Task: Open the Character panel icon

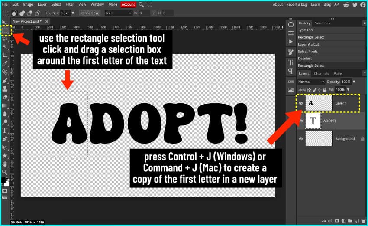Action: click(x=291, y=62)
